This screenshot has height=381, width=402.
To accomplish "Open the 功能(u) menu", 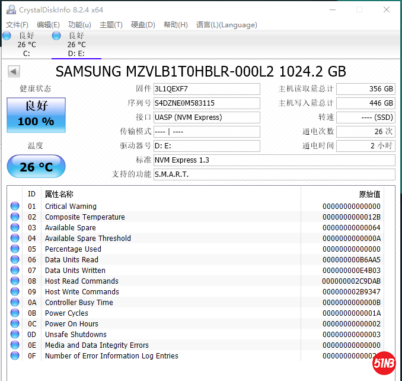I will tap(79, 25).
